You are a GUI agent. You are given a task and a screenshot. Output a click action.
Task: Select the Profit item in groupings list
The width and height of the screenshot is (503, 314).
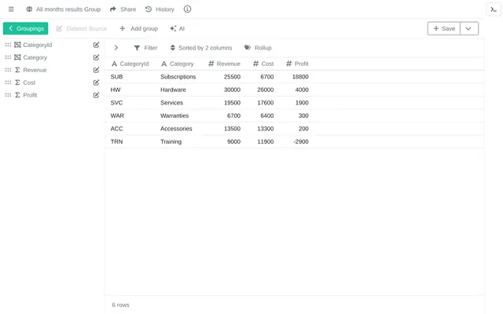[30, 95]
